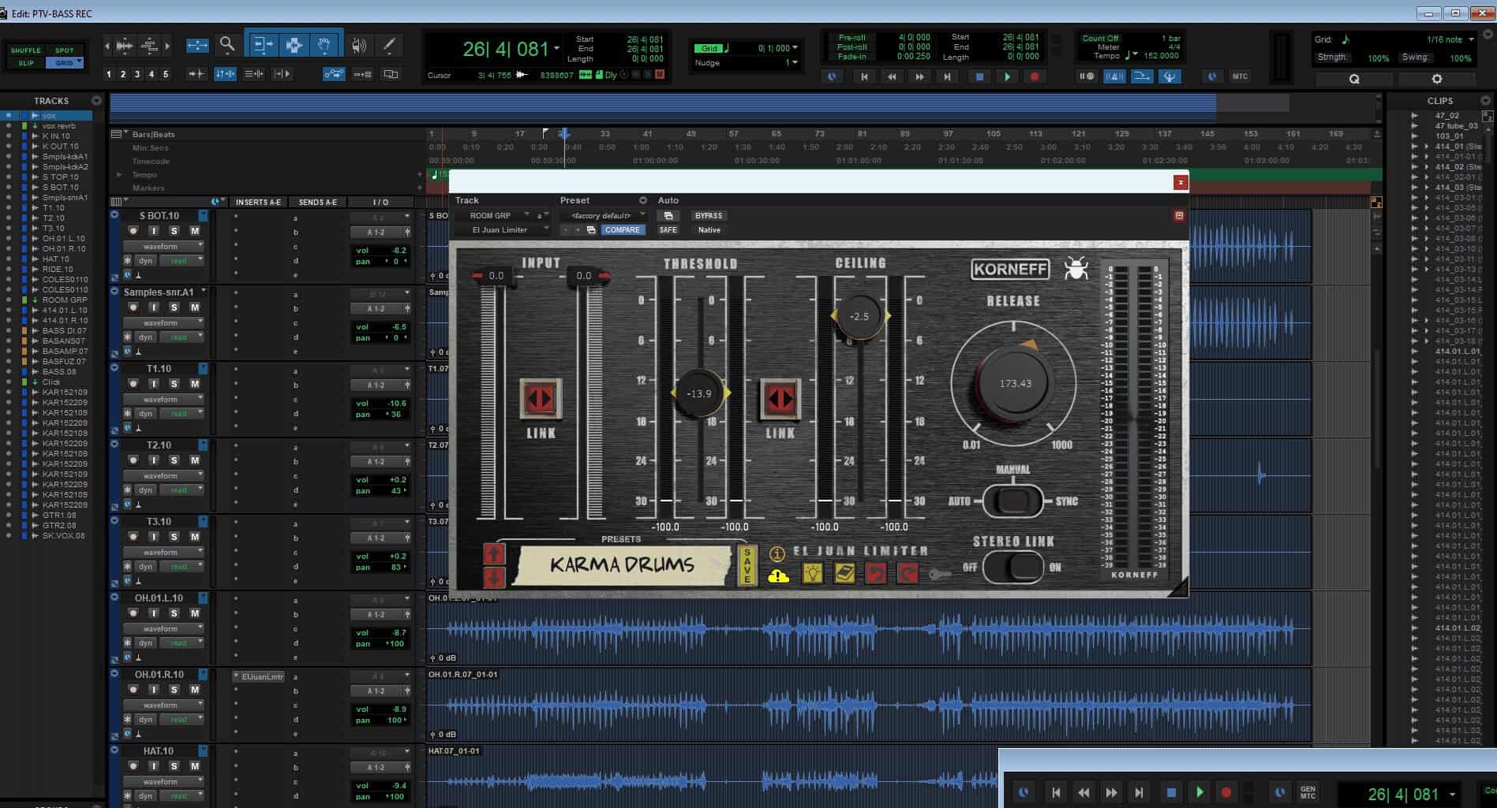Screen dimensions: 1497x808
Task: Select the Selector tool
Action: click(x=294, y=45)
